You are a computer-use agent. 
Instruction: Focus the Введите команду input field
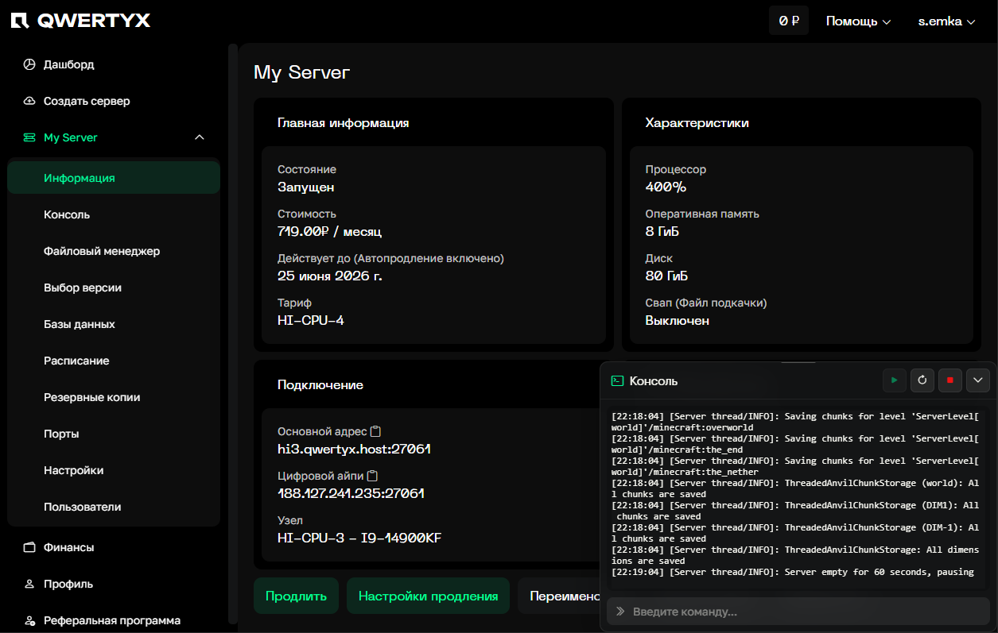pyautogui.click(x=798, y=612)
